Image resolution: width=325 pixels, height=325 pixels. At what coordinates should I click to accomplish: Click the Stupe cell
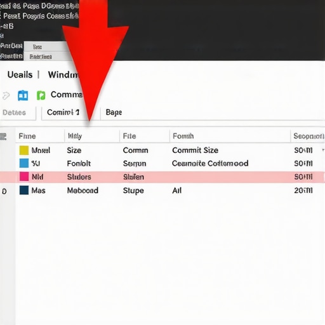point(133,190)
